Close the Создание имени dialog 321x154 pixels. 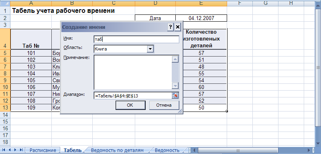178,27
